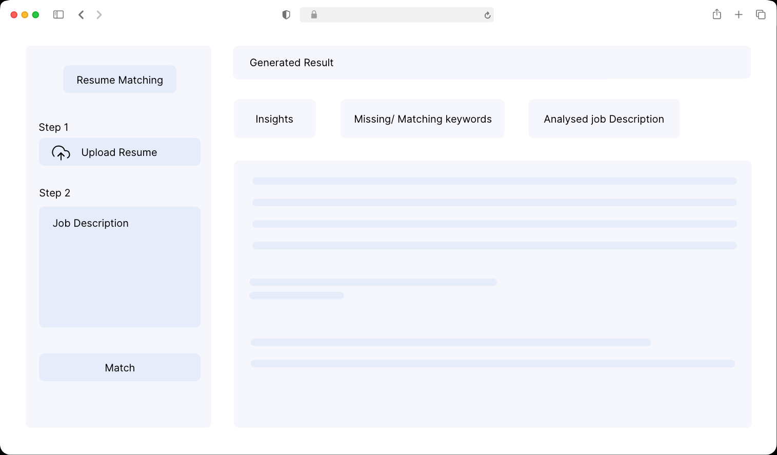Click the share icon in the toolbar
Image resolution: width=777 pixels, height=455 pixels.
[716, 14]
